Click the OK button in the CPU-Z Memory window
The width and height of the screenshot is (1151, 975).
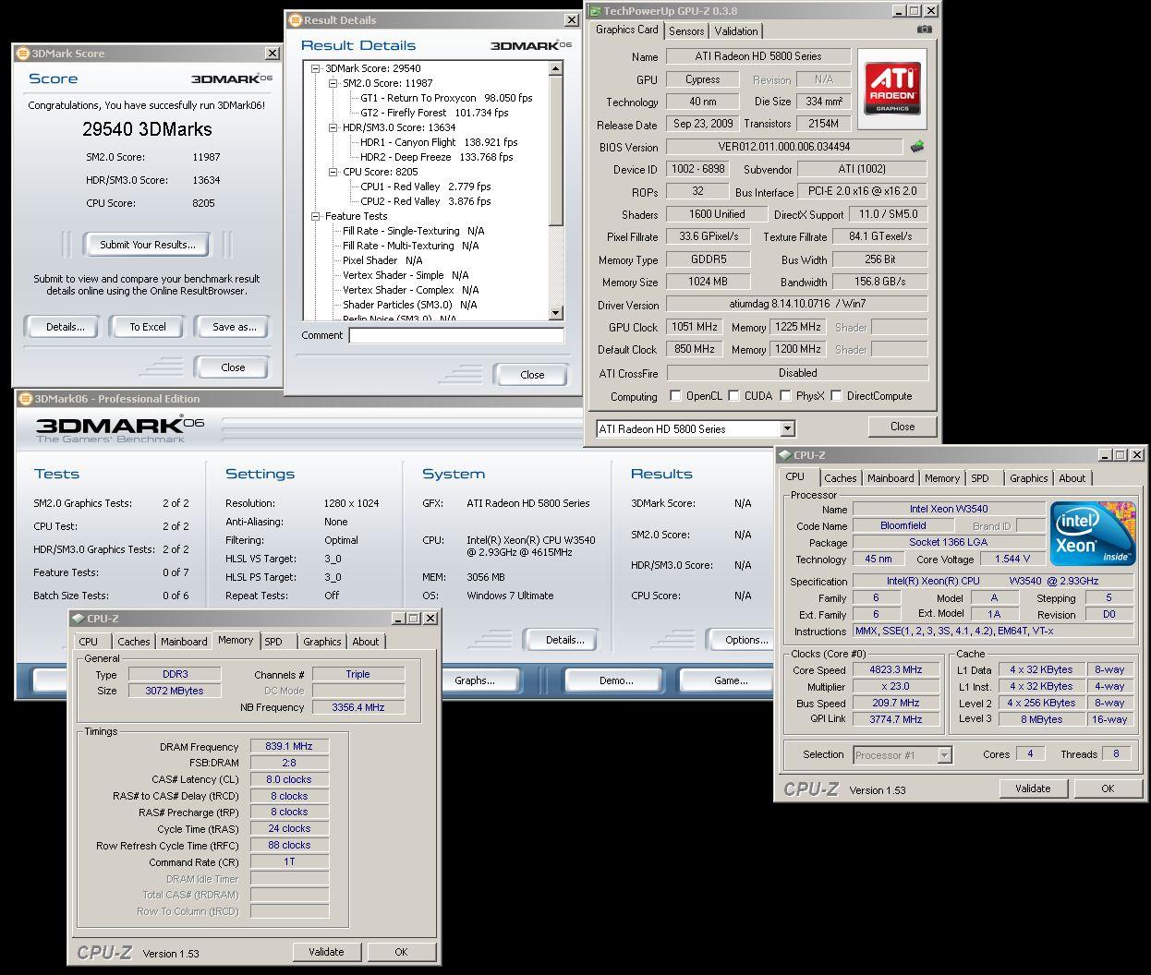click(401, 952)
